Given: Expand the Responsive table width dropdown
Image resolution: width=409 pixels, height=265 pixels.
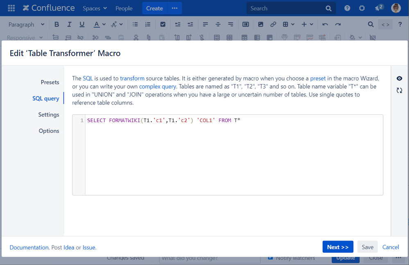Looking at the screenshot, I should 25,38.
